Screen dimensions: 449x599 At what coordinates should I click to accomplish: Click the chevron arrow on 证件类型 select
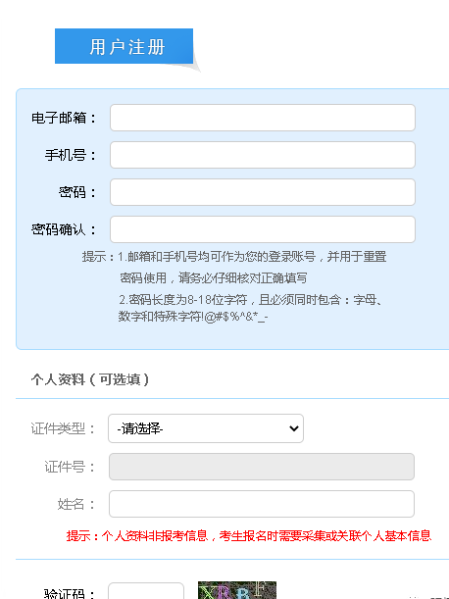click(x=294, y=428)
